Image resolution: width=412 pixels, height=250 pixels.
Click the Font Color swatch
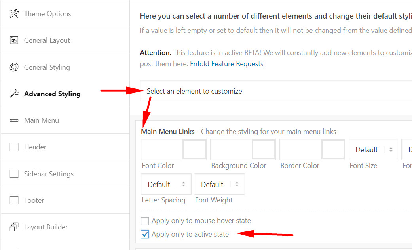tap(194, 149)
